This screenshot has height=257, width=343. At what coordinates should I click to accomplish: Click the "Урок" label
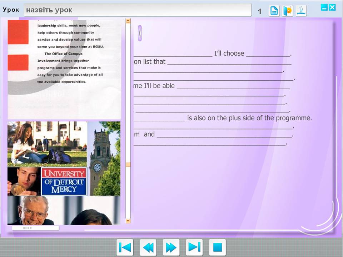coord(11,10)
